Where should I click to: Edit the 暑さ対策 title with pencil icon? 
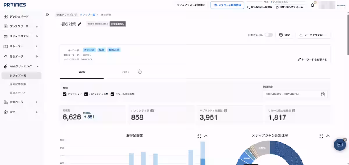(x=80, y=24)
